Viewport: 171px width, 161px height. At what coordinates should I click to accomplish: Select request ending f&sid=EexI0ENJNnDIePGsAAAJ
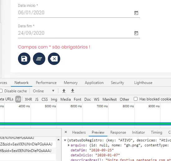[x=26, y=151]
